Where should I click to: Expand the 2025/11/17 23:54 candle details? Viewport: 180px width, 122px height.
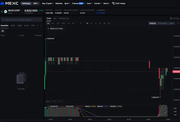coord(48,29)
